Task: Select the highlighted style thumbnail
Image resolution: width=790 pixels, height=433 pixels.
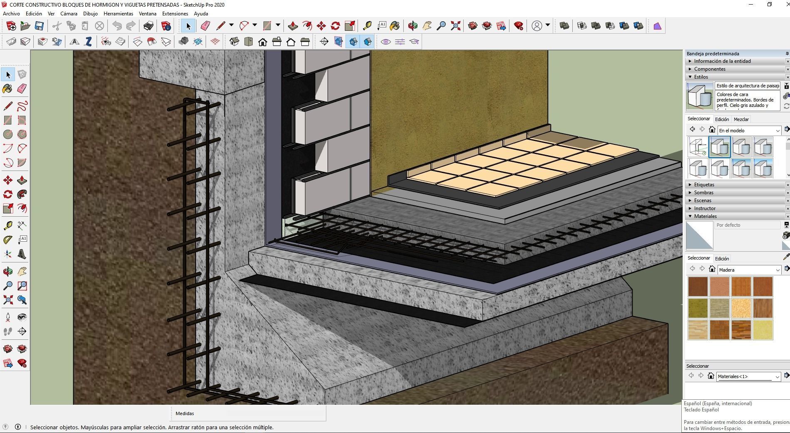Action: 720,147
